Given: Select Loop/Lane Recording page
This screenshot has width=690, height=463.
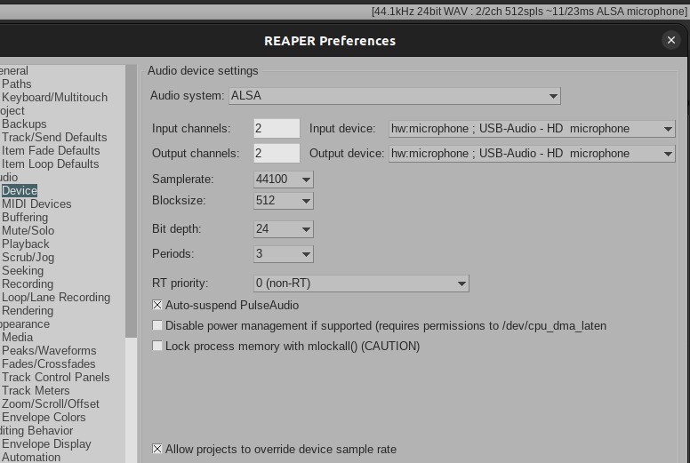Looking at the screenshot, I should click(x=56, y=297).
